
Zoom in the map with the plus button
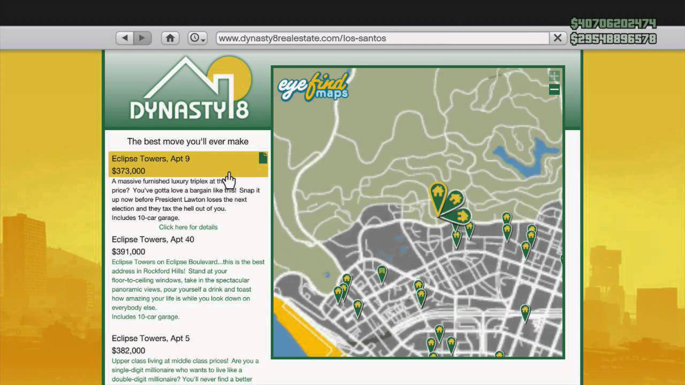[554, 76]
